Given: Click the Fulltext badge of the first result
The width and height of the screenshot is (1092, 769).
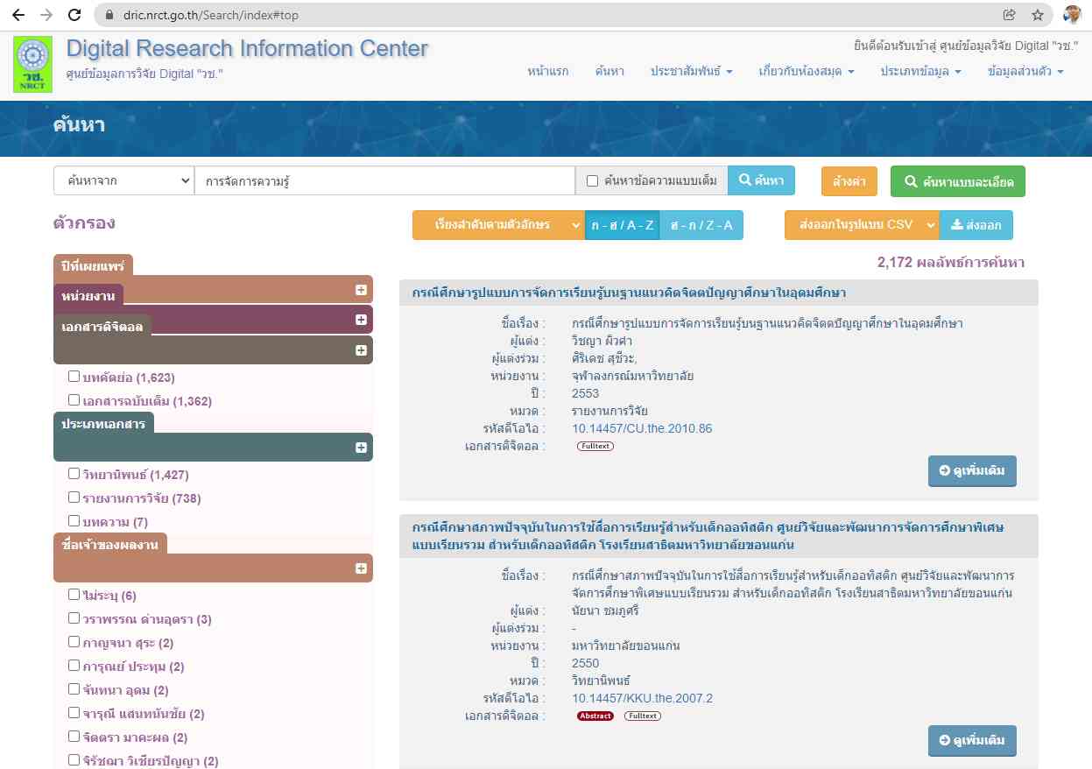Looking at the screenshot, I should click(x=595, y=446).
